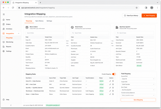
Task: Switch to the Settings tab
Action: [49, 21]
